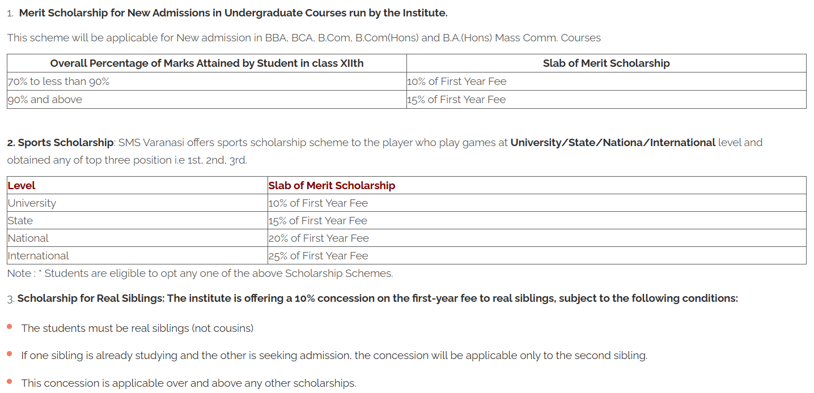Select the 'National' level cell
Screen dimensions: 814x393
coord(28,238)
